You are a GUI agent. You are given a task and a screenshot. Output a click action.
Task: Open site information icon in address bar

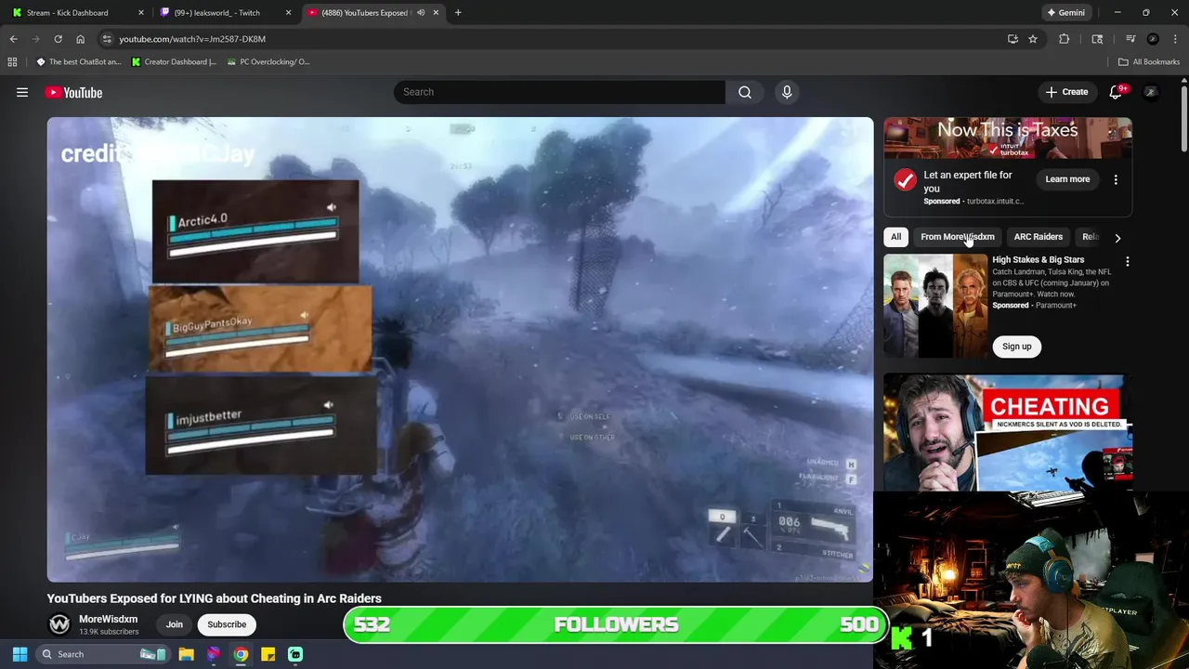tap(107, 39)
